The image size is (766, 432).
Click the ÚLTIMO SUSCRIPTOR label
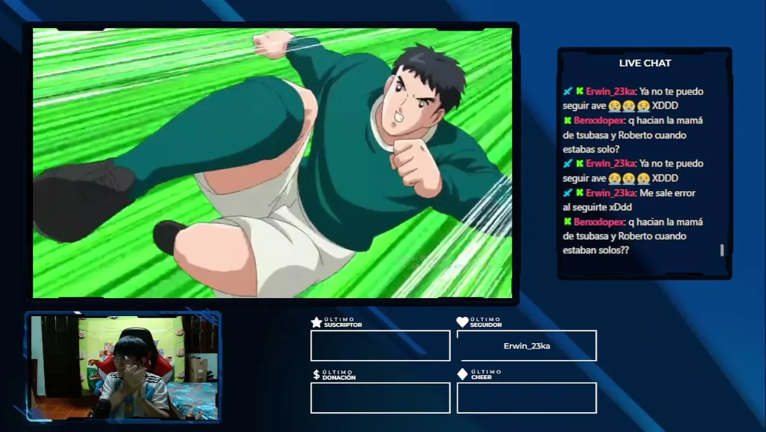[x=343, y=322]
